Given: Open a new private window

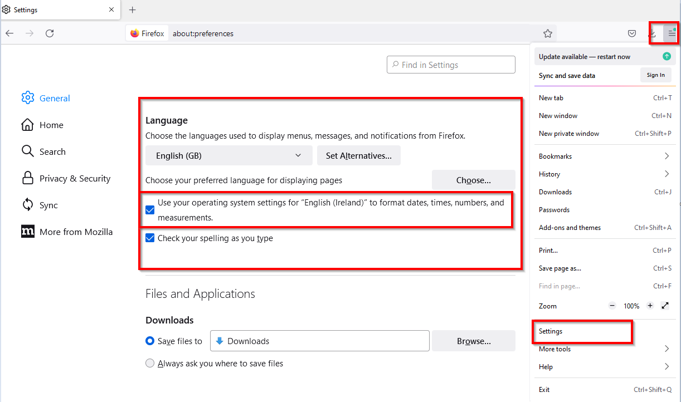Looking at the screenshot, I should pyautogui.click(x=569, y=133).
